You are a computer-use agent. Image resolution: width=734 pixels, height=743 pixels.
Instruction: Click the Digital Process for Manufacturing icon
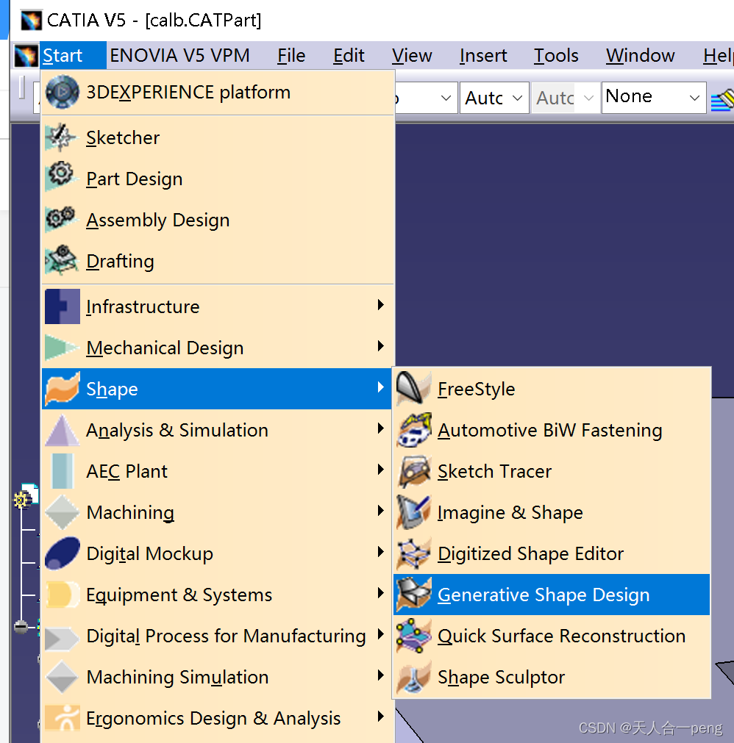pos(62,638)
